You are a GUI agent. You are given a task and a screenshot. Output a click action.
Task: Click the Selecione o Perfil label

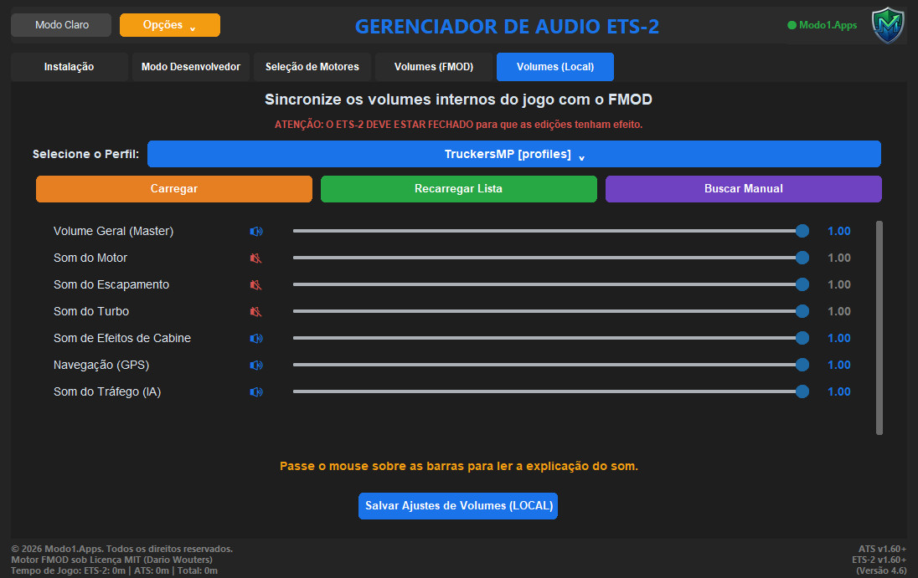coord(85,154)
